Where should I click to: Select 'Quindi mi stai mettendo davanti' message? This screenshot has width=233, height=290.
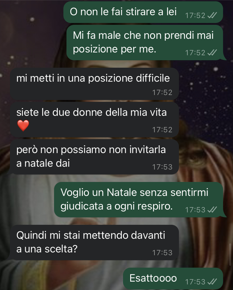[94, 242]
